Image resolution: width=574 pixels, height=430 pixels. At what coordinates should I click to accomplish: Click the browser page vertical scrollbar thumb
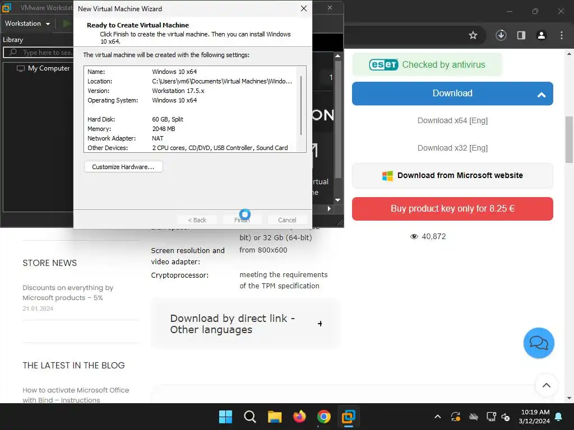569,139
